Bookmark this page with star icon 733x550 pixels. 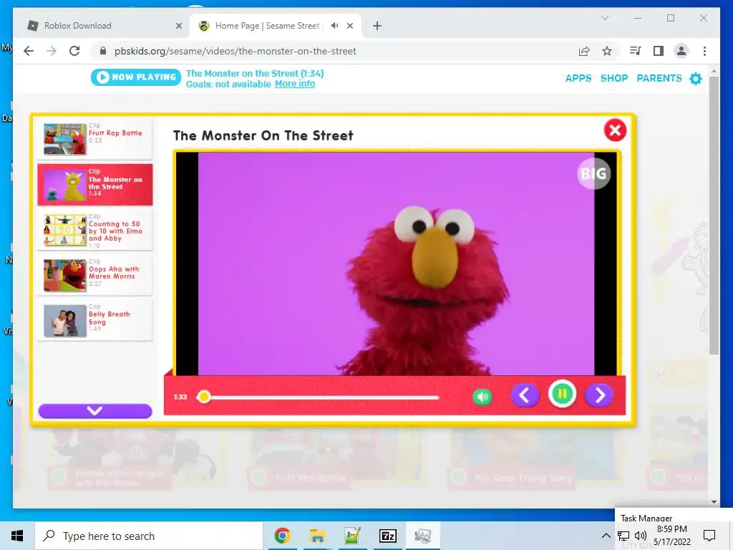click(607, 51)
